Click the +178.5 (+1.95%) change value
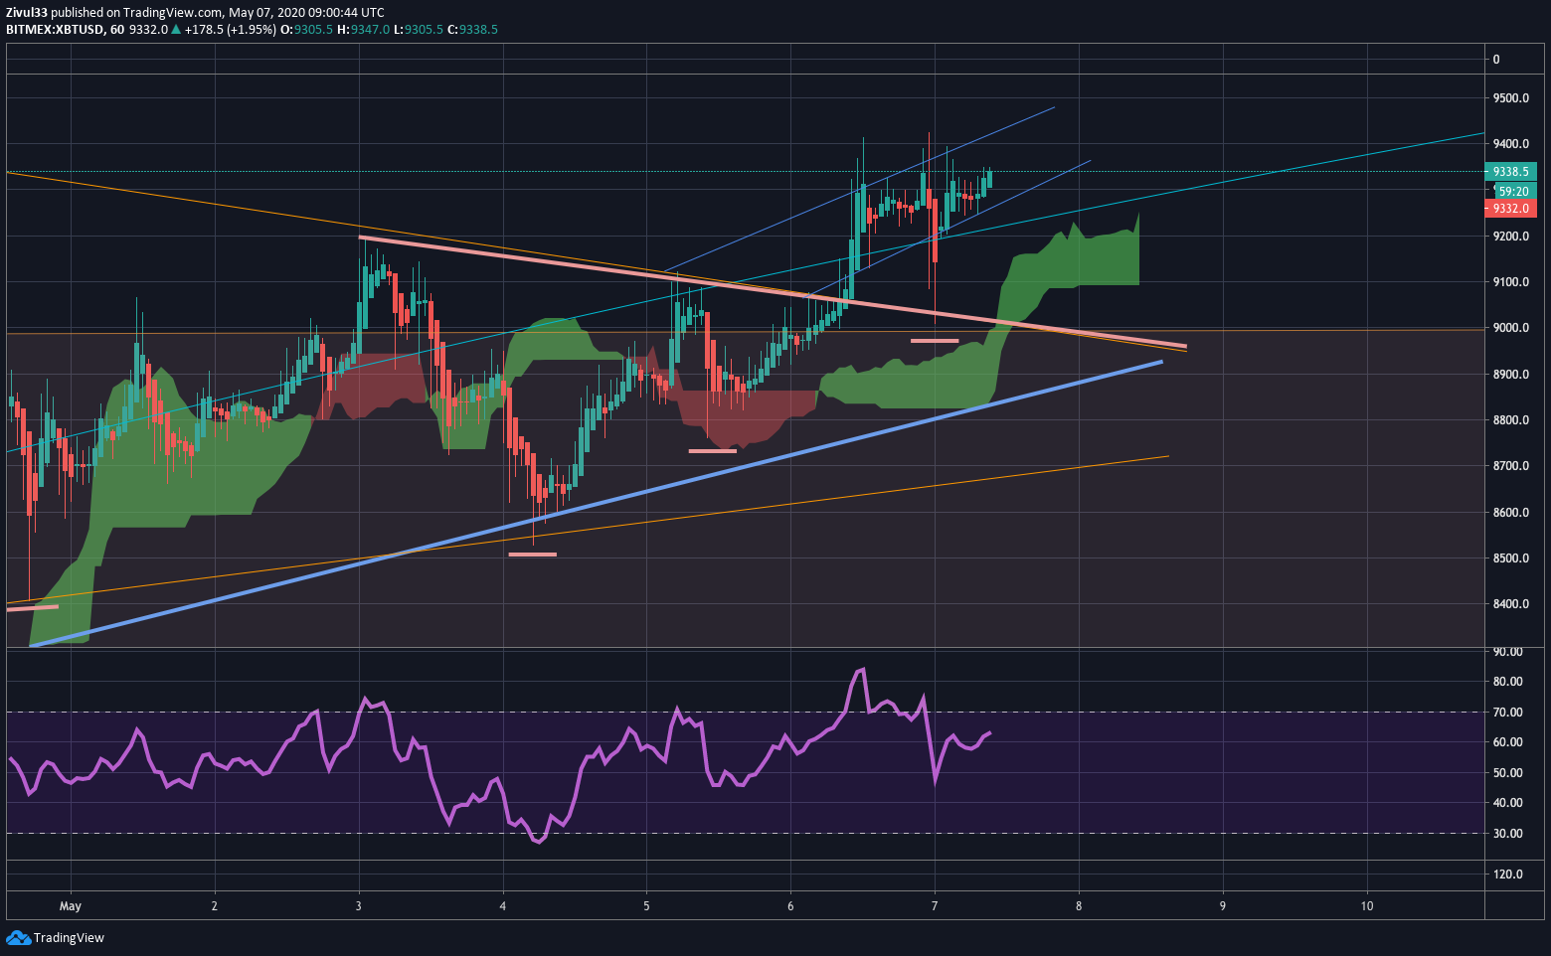The image size is (1551, 956). tap(231, 29)
